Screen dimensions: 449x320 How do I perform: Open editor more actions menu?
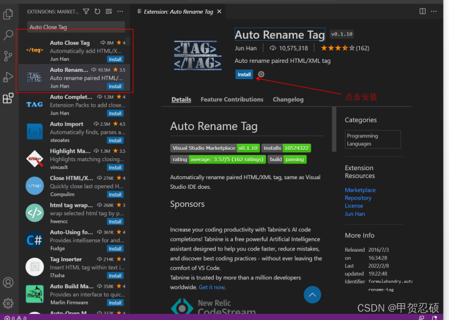click(434, 11)
